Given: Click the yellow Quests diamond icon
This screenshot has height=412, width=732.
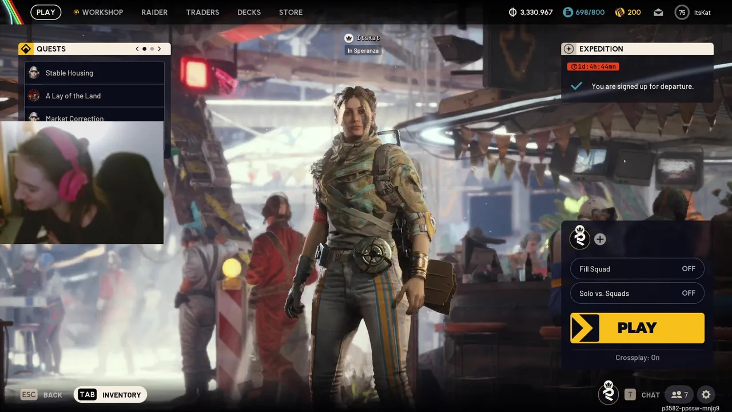Looking at the screenshot, I should (x=26, y=49).
